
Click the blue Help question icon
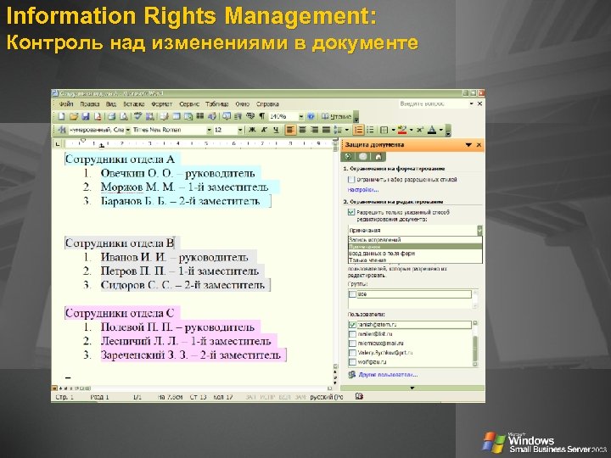(x=311, y=116)
